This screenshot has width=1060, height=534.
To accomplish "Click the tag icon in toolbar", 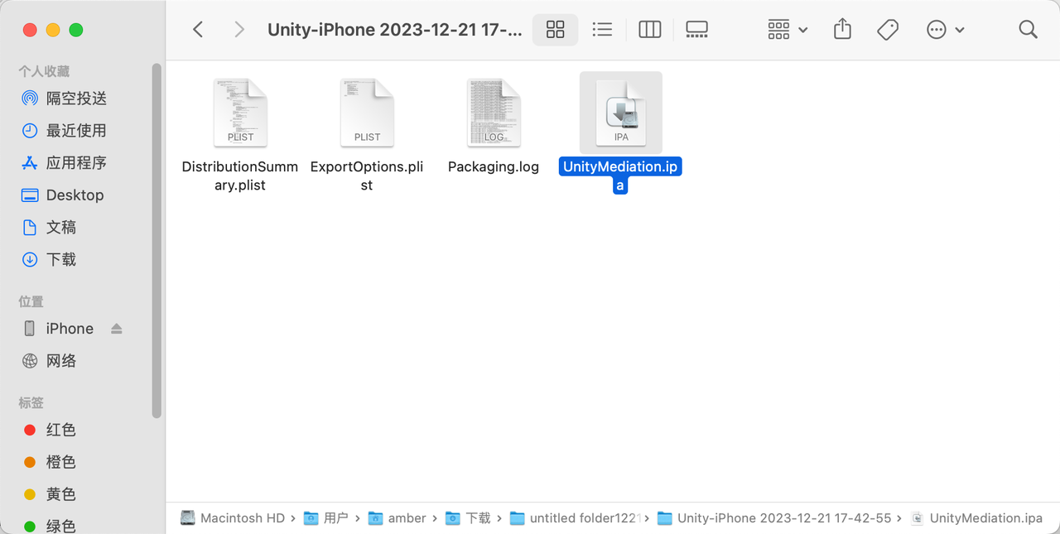I will pyautogui.click(x=888, y=30).
